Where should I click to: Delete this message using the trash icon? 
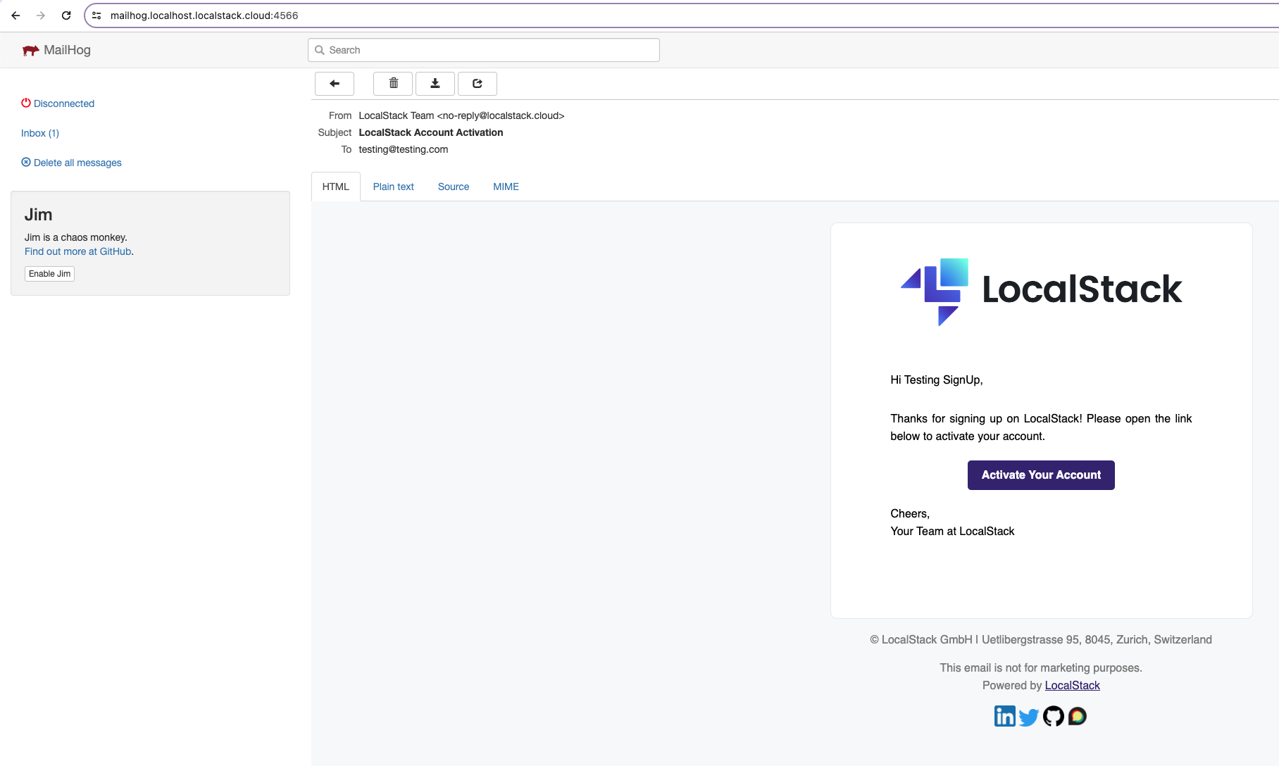(392, 83)
